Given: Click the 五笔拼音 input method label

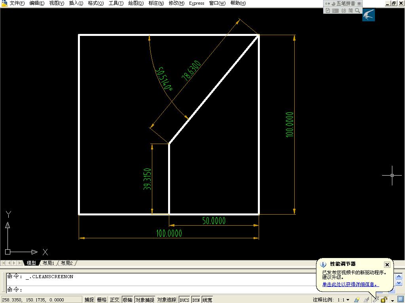Looking at the screenshot, I should tap(346, 3).
